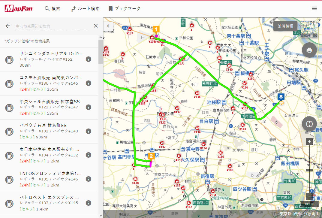Show info for ペトロベスト エクスプレス

[x=89, y=203]
